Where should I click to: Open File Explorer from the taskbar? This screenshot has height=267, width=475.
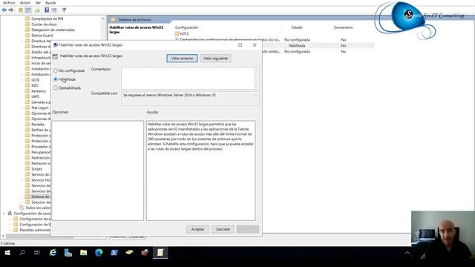point(84,252)
